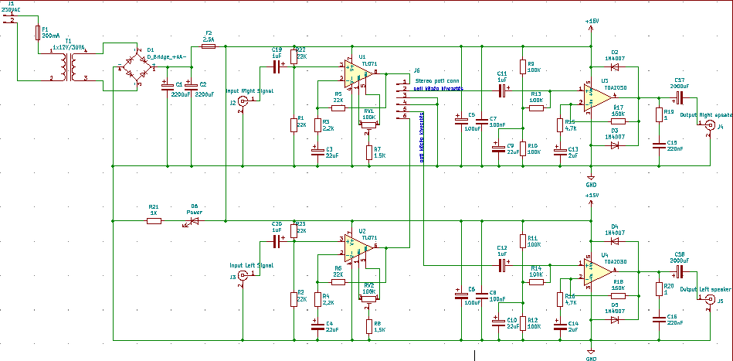Viewport: 733px width, 361px height.
Task: Click capacitor C1 2200uF symbol
Action: point(167,87)
